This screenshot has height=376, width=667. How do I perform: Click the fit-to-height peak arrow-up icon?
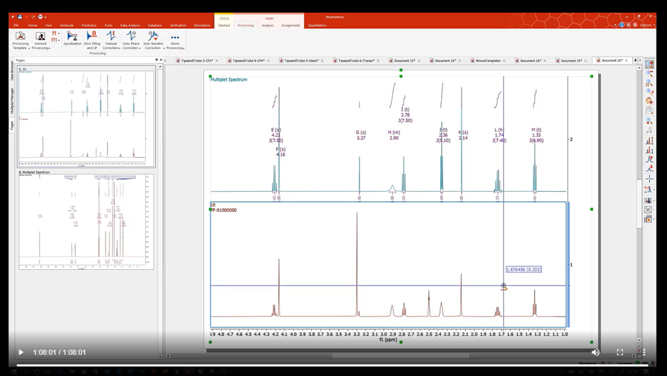649,159
